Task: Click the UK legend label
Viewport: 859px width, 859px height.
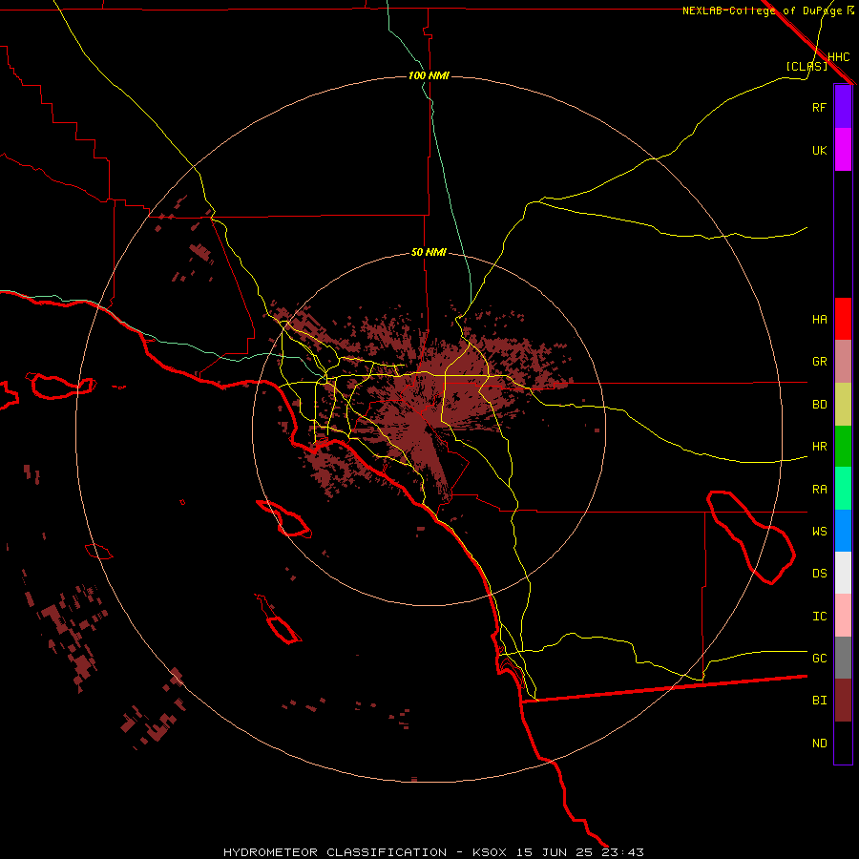Action: (x=820, y=150)
